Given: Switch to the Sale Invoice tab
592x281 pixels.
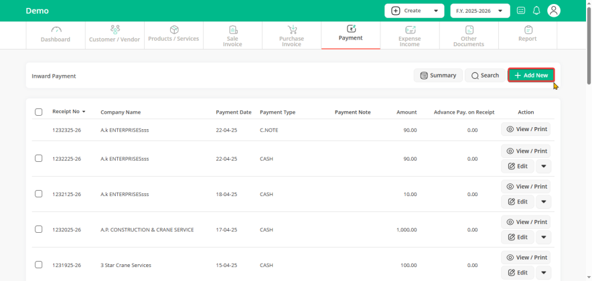Looking at the screenshot, I should click(x=232, y=35).
